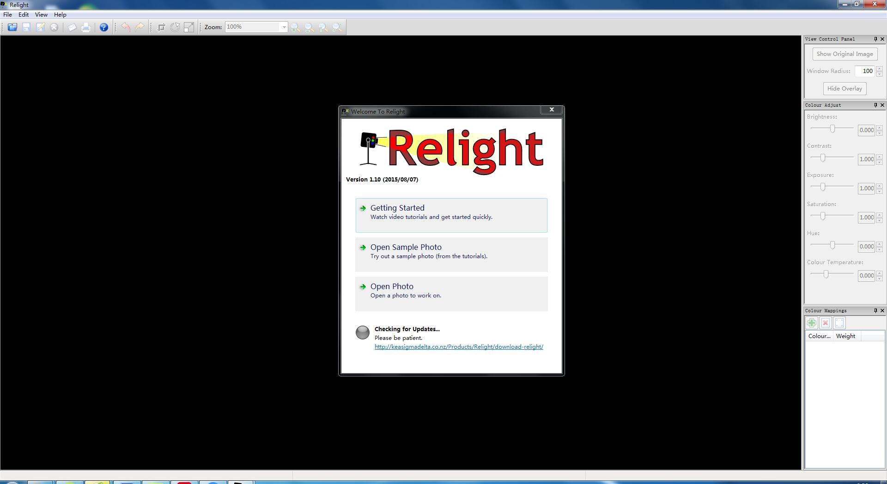
Task: Open the Edit menu
Action: tap(23, 14)
